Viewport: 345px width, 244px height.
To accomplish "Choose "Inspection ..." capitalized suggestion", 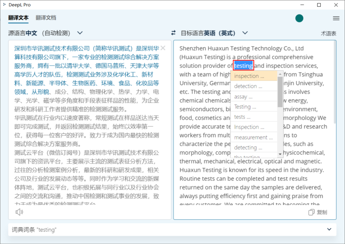I will (254, 127).
